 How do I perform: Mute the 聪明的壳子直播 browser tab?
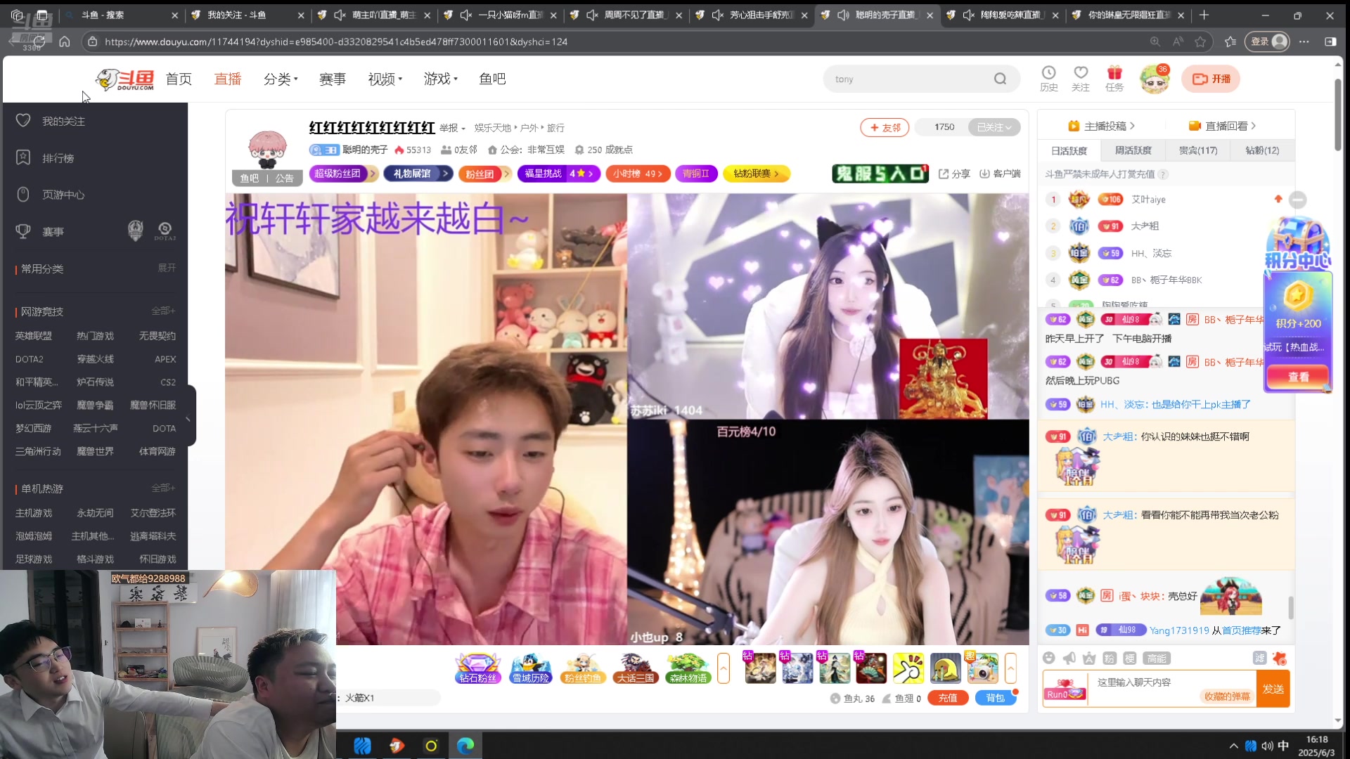(x=843, y=15)
